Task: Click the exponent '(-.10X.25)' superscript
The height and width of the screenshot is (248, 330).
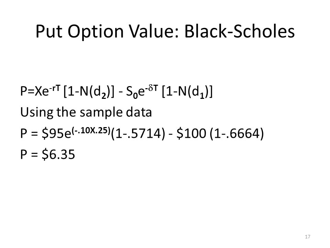Action: [91, 130]
